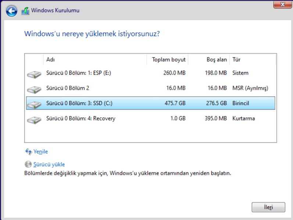The image size is (293, 220).
Task: Click the drive icon of Sürücü 0 Bölüm 2
Action: pos(34,90)
